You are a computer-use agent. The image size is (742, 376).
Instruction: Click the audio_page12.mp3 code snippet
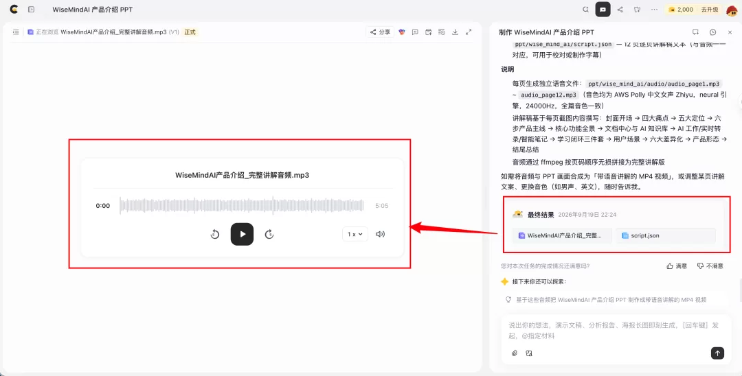549,95
